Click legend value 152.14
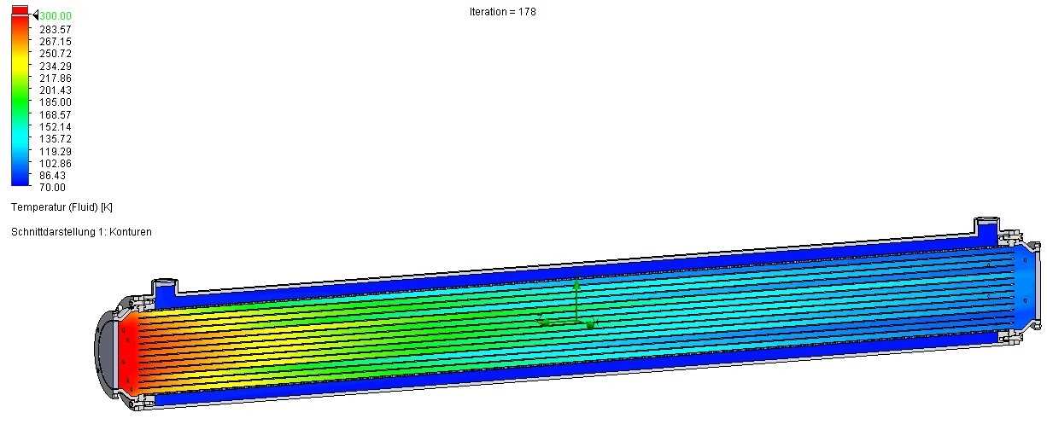Screen dimensions: 1047x430 coord(56,126)
